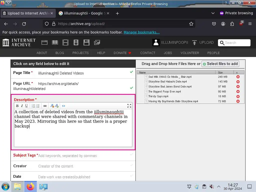The image size is (256, 192).
Task: Remove Waxing My Boyfriends Balls Storytime.mp4
Action: (x=238, y=101)
